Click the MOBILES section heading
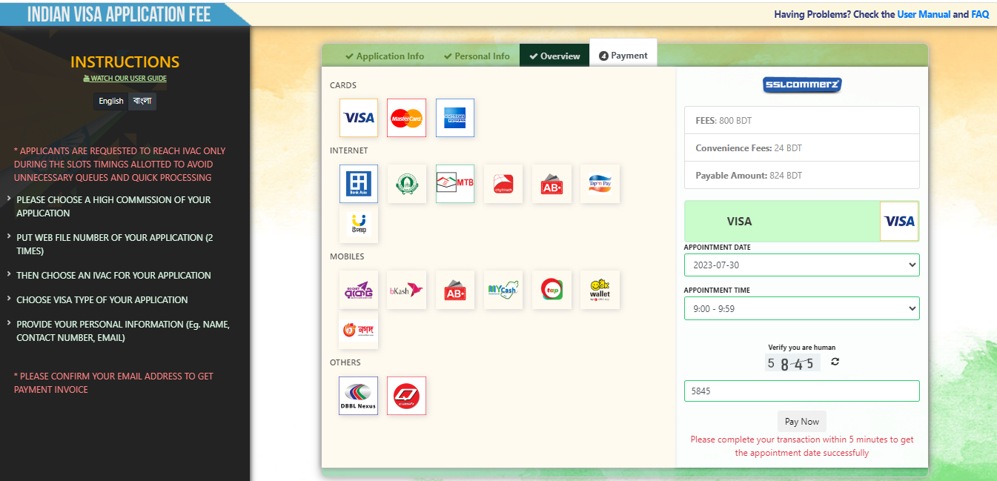Screen dimensions: 997x481 [x=347, y=256]
